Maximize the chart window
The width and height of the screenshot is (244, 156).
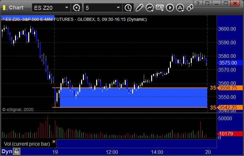click(x=226, y=3)
